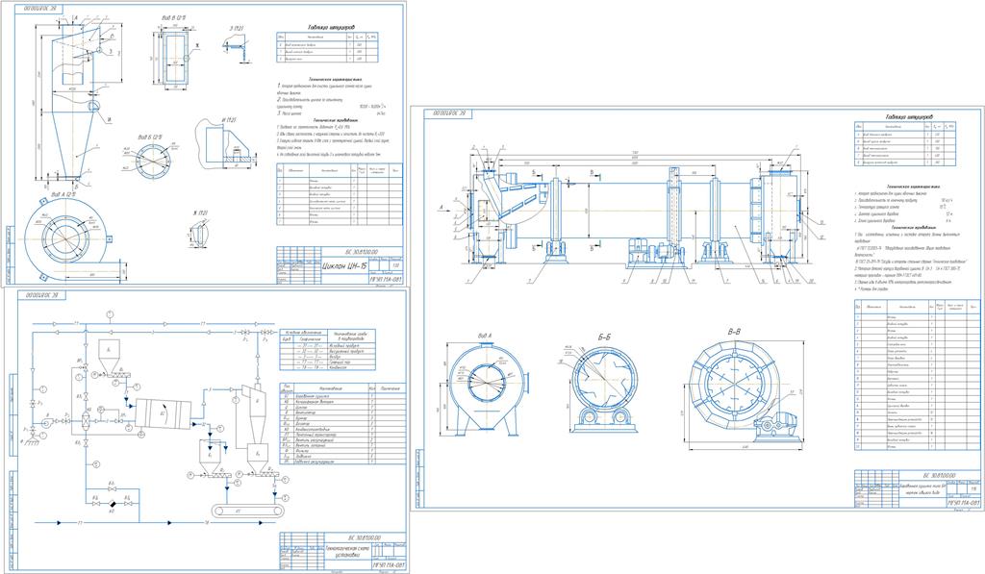
Task: Click the fan symbol in the process scheme
Action: tap(47, 421)
